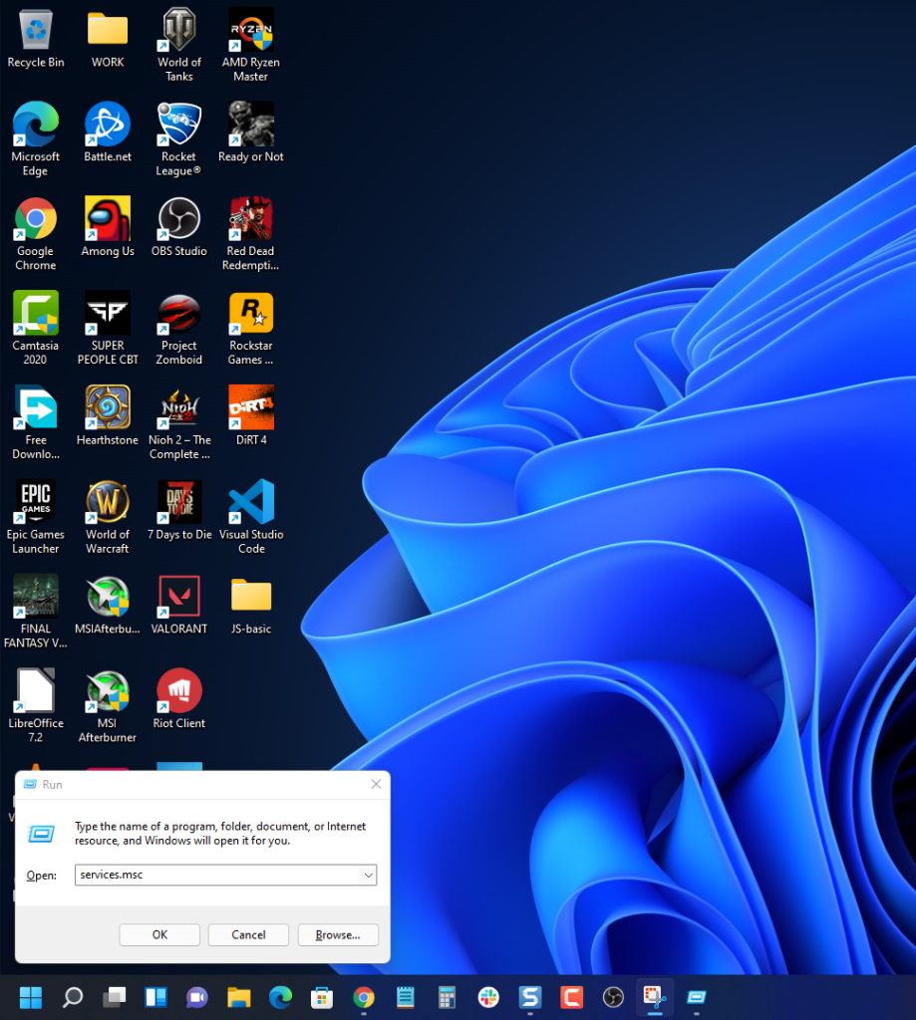Open the Snagit taskbar icon
Viewport: 916px width, 1020px height.
[x=530, y=997]
